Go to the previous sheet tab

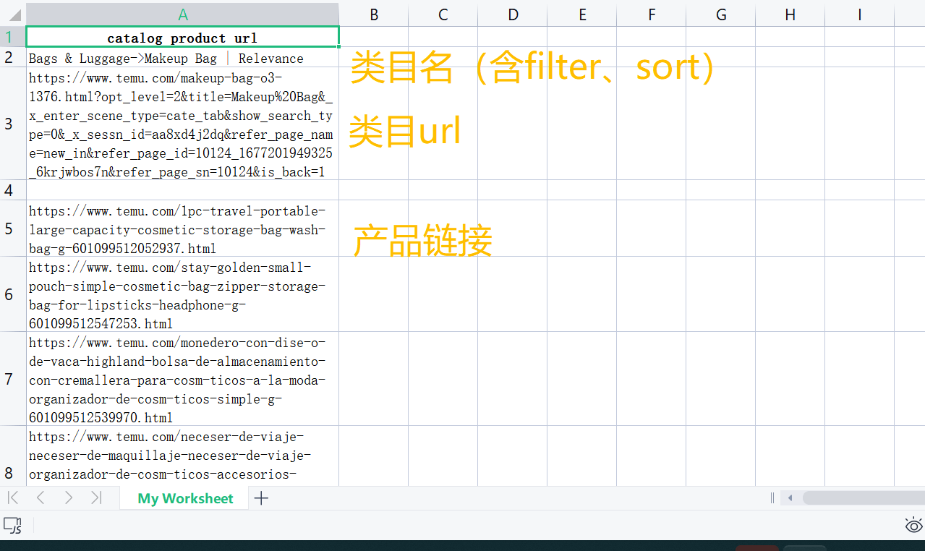(x=41, y=497)
